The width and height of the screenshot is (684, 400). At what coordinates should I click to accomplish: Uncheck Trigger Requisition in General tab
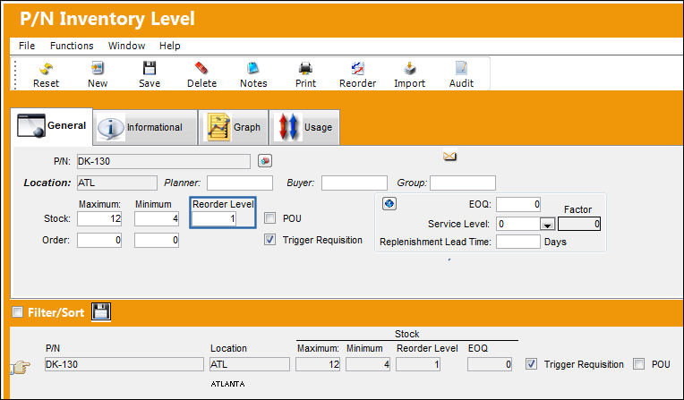(x=270, y=240)
